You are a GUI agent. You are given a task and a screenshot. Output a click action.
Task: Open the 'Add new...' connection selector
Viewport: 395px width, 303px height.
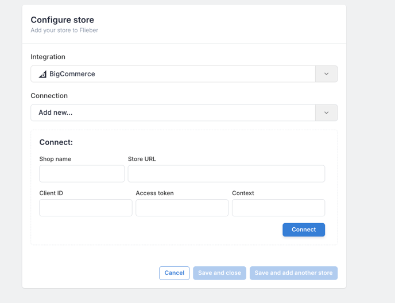coord(184,112)
